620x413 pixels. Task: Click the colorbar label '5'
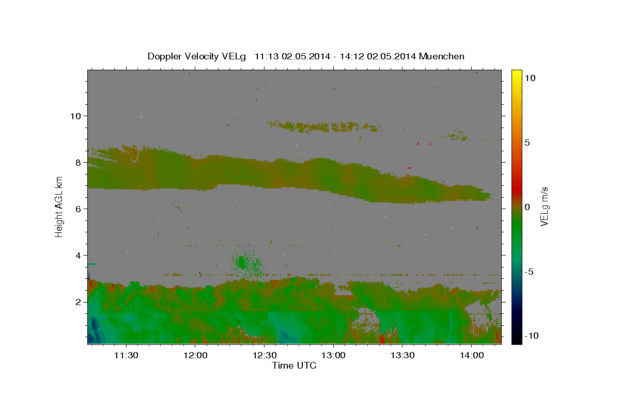coord(527,142)
